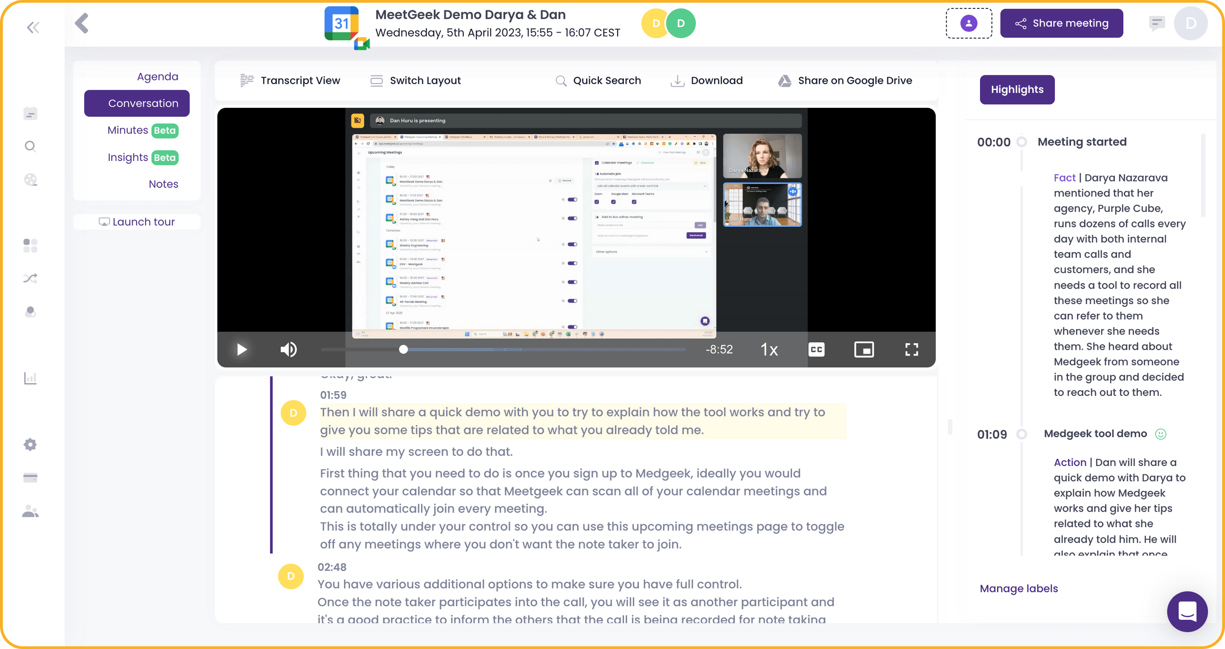Open Manage labels below the highlights

pos(1019,588)
